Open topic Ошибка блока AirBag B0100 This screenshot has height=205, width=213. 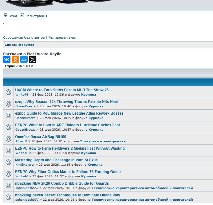tap(41, 137)
